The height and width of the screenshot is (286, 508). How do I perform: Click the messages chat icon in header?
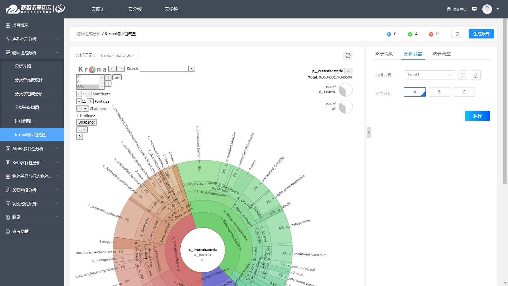(x=474, y=9)
